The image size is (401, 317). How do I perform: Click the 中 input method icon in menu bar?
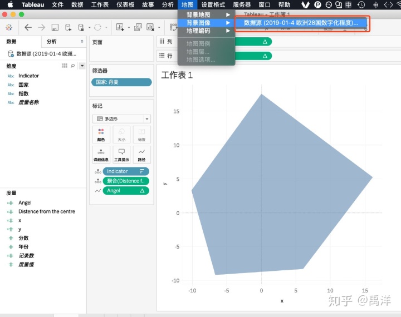tap(348, 4)
